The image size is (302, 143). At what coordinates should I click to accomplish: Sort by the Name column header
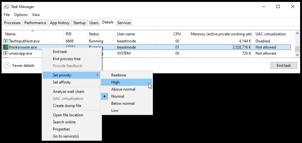tap(33, 34)
